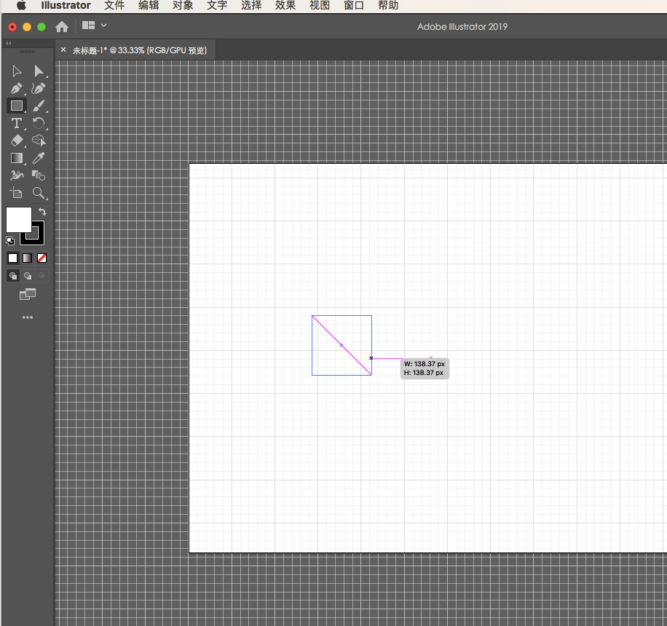Image resolution: width=667 pixels, height=626 pixels.
Task: Select the Selection tool (hollow arrow)
Action: (17, 71)
